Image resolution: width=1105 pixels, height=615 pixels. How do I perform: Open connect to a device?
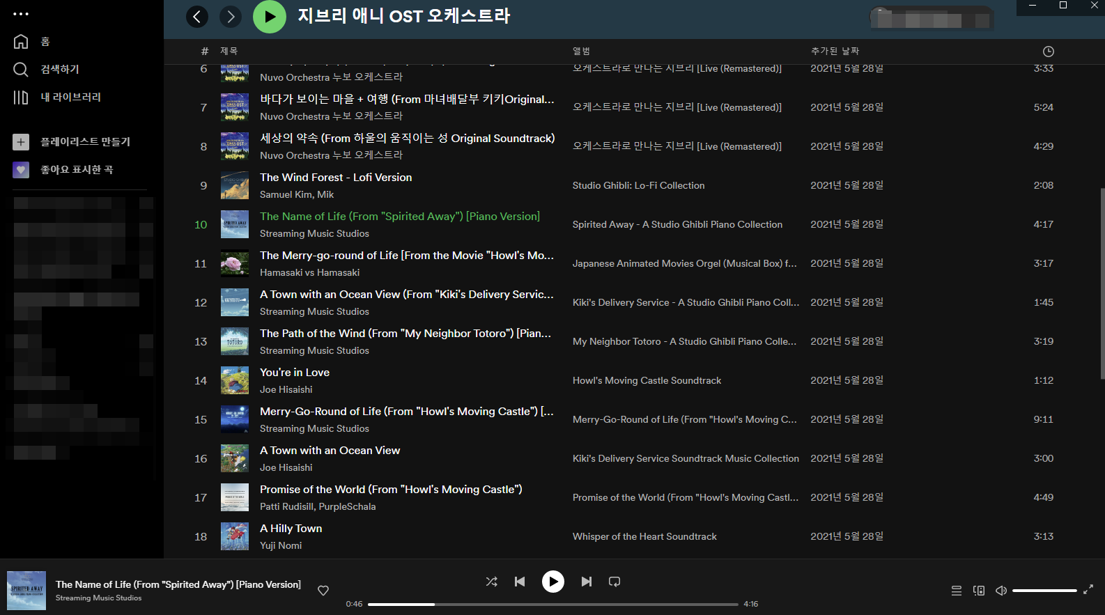point(979,591)
